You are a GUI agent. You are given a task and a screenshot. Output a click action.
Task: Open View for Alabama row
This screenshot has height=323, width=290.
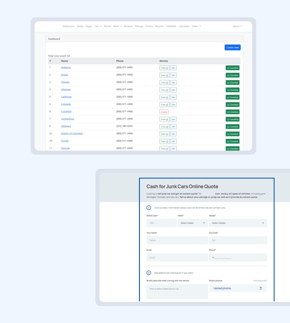[x=164, y=68]
